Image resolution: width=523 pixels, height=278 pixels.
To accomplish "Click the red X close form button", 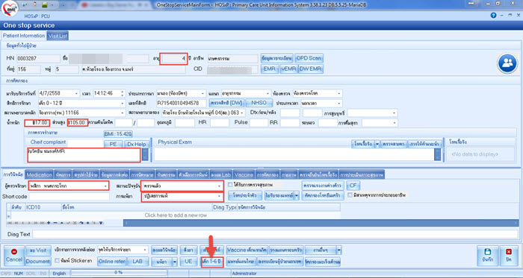I will [x=509, y=256].
